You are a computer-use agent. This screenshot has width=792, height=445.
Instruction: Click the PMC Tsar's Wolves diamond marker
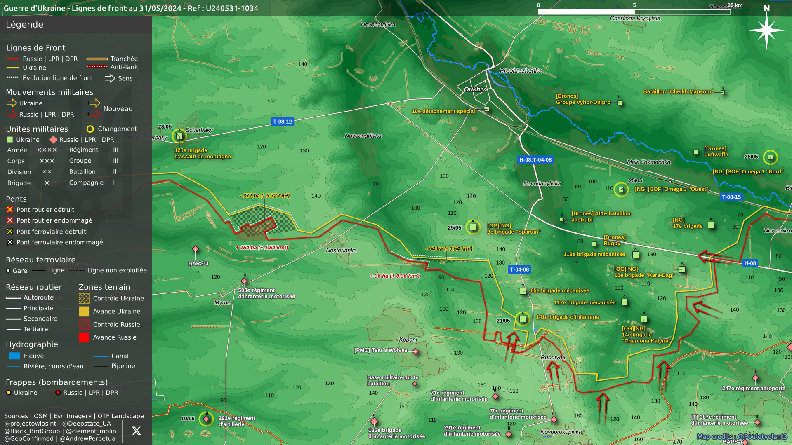click(415, 351)
